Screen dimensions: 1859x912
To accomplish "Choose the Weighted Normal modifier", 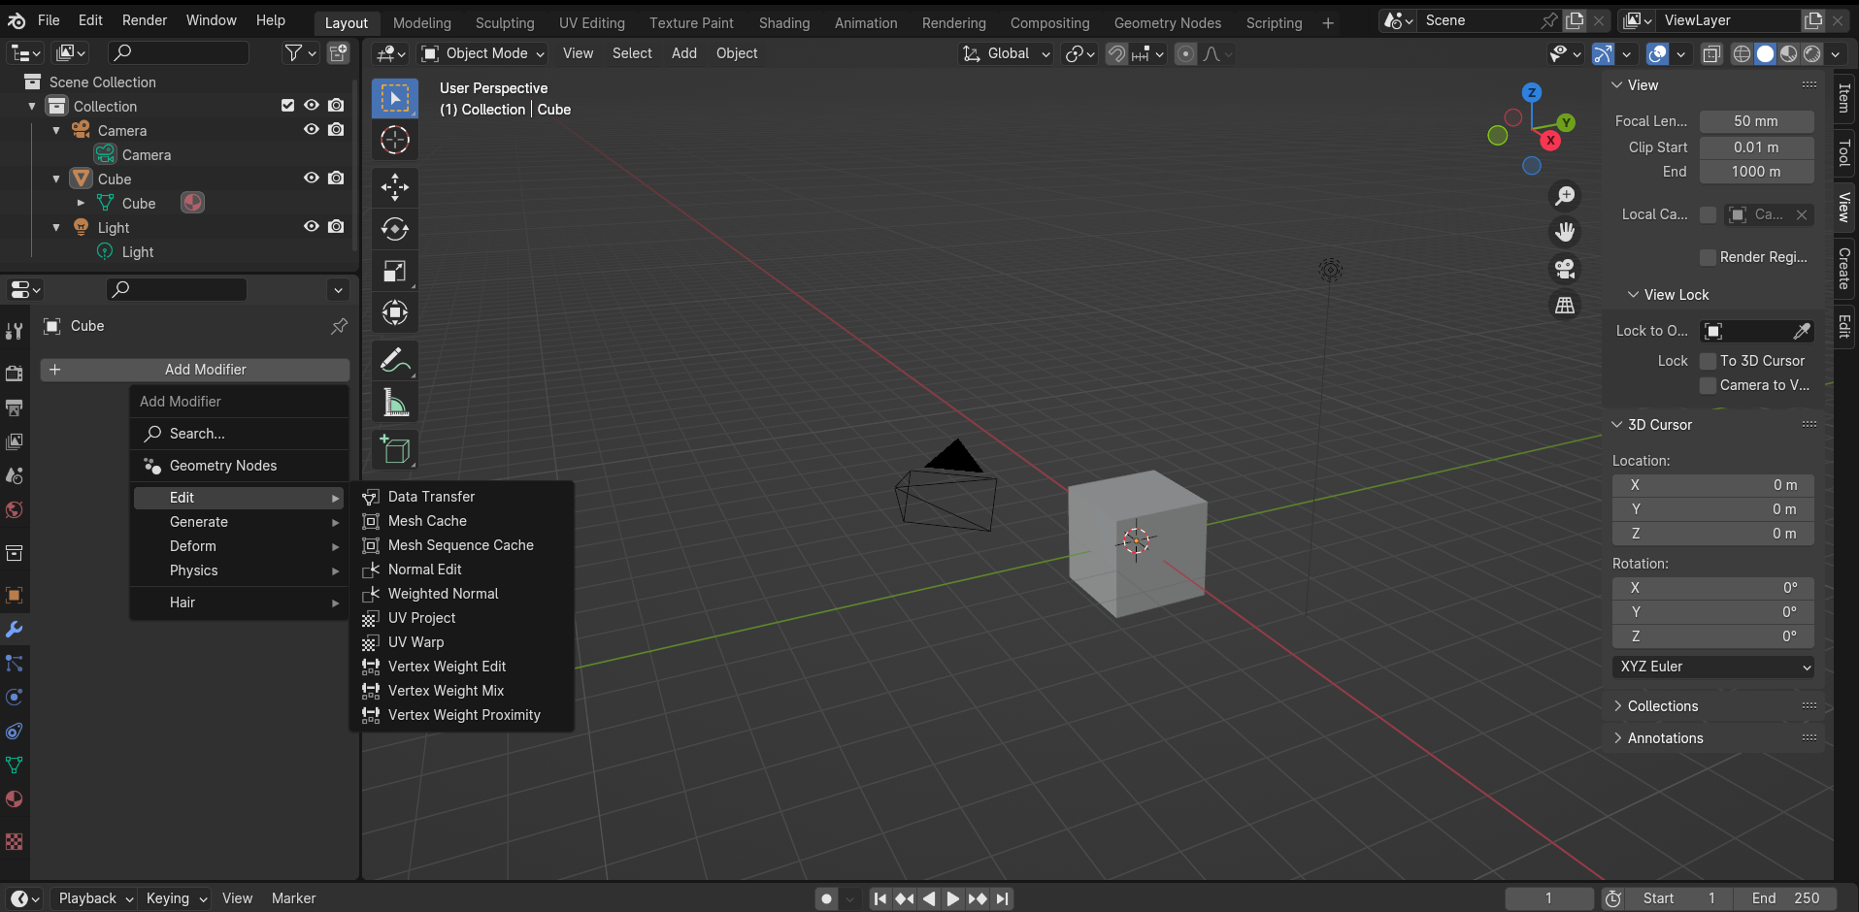I will pos(462,594).
